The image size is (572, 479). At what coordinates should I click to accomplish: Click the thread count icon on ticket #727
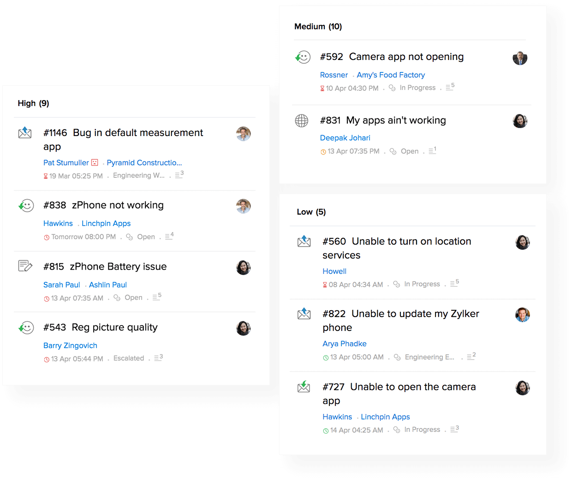pos(454,428)
